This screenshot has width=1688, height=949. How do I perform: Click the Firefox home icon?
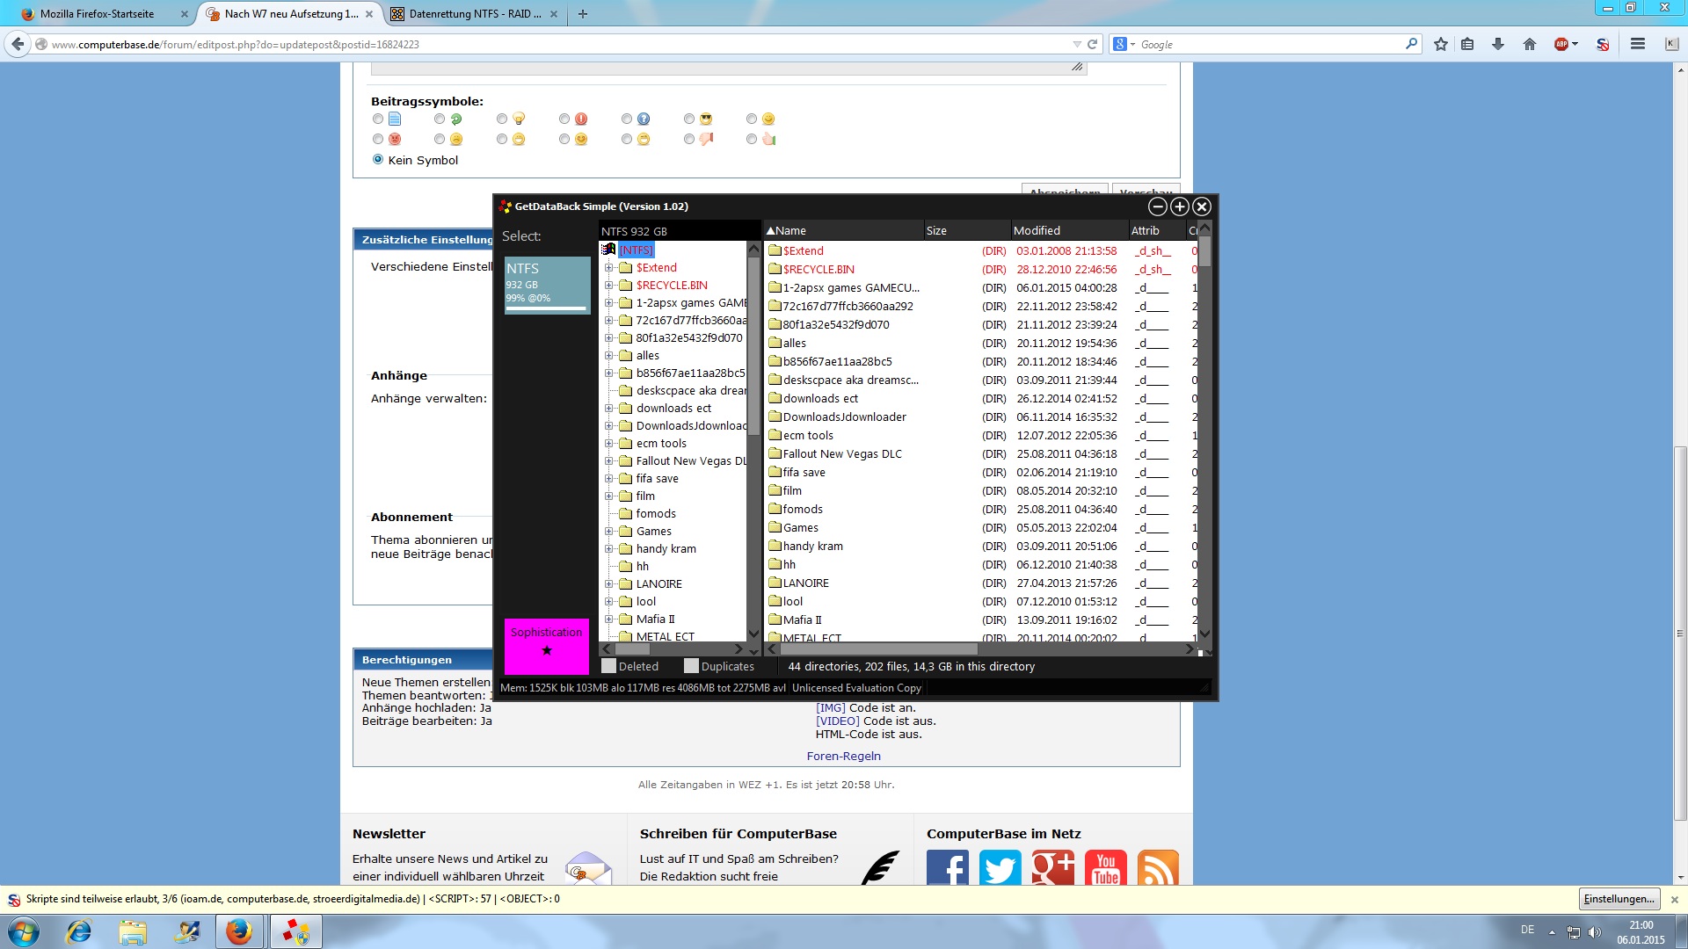tap(1530, 44)
